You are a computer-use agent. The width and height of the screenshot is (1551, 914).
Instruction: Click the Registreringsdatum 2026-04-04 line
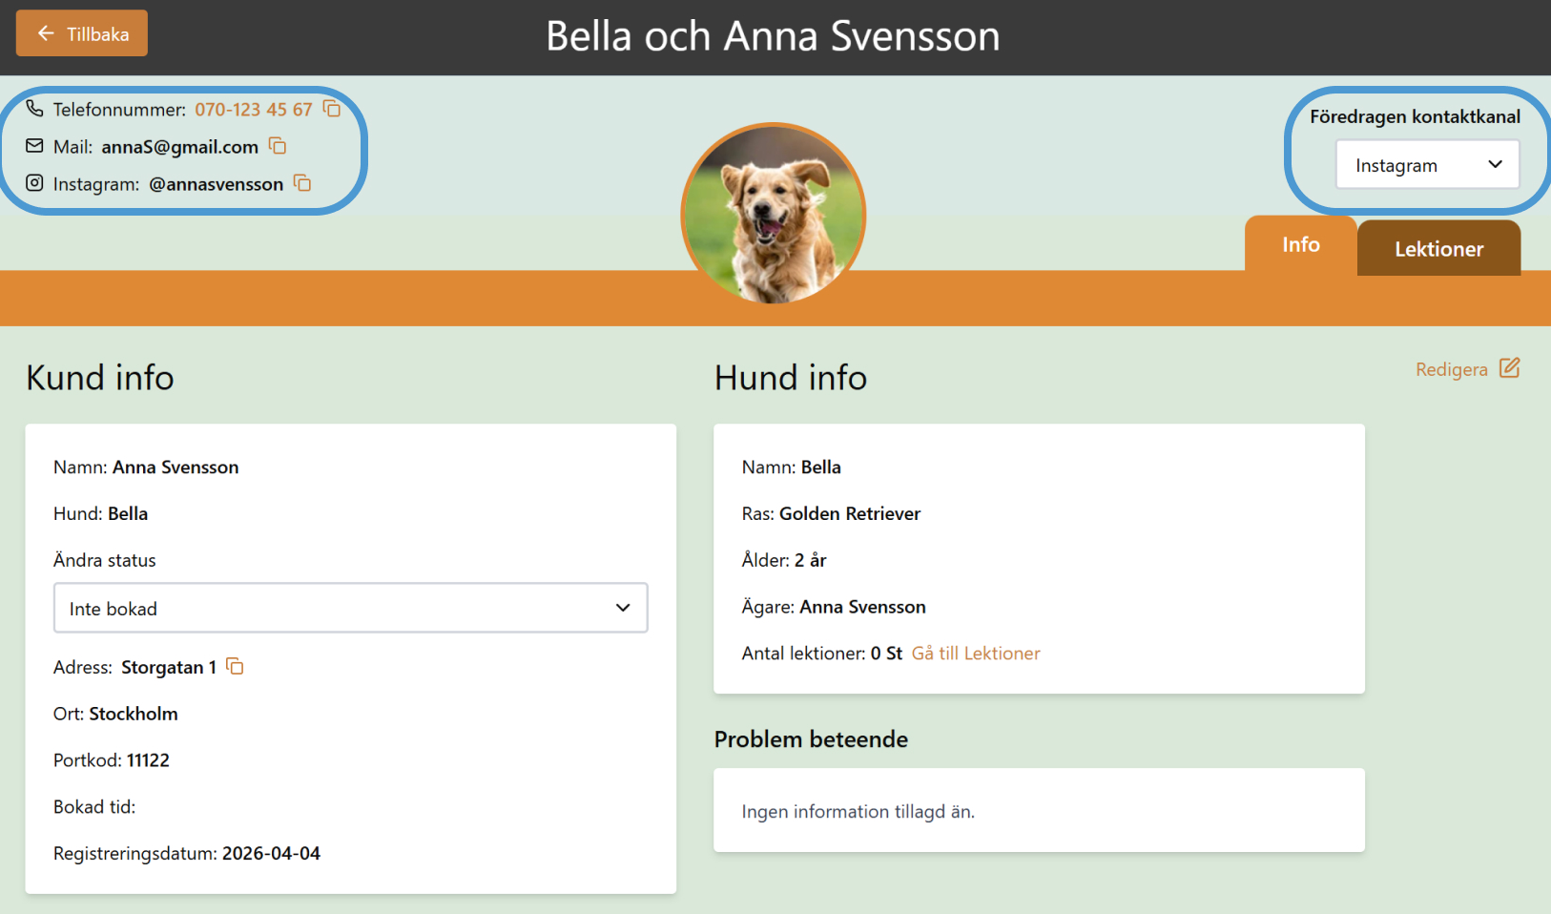tap(187, 854)
